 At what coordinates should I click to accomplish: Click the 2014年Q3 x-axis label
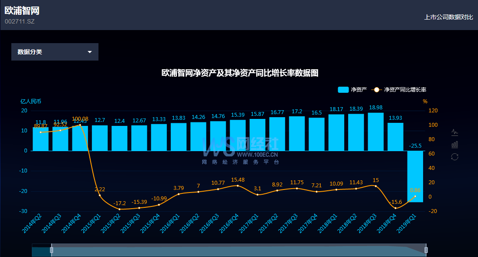[x=51, y=223]
